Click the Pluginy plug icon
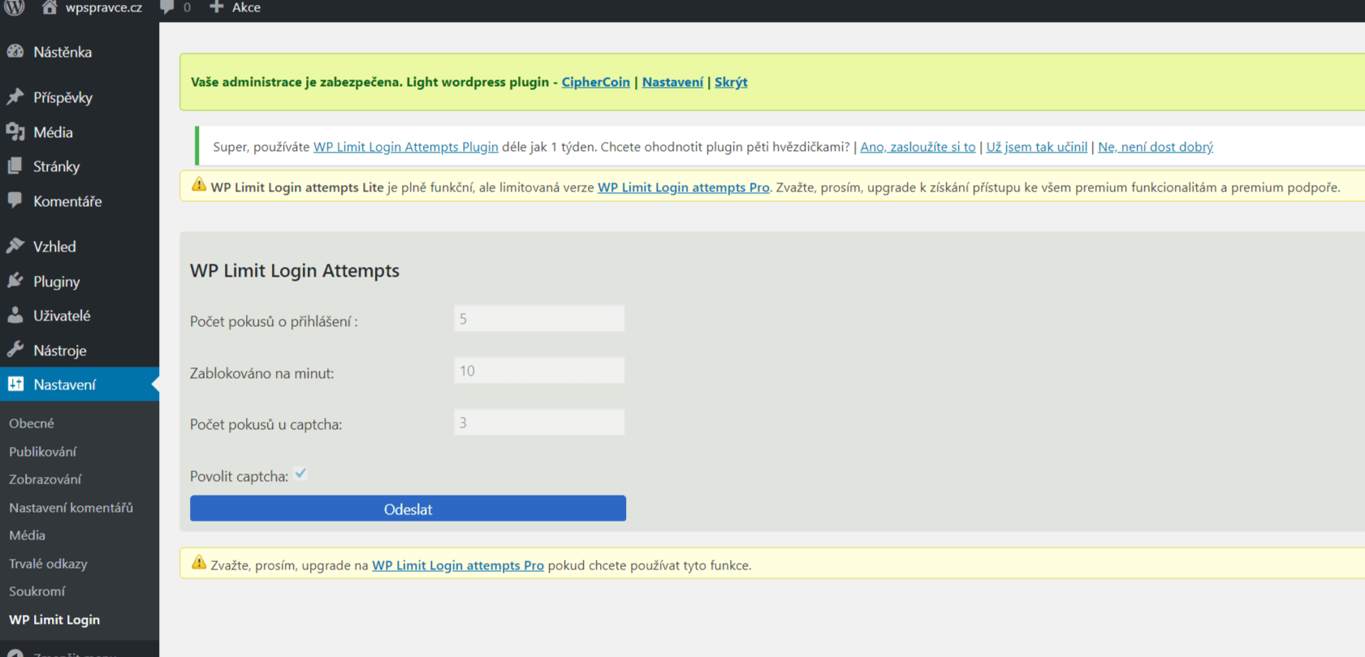The image size is (1365, 657). point(15,281)
